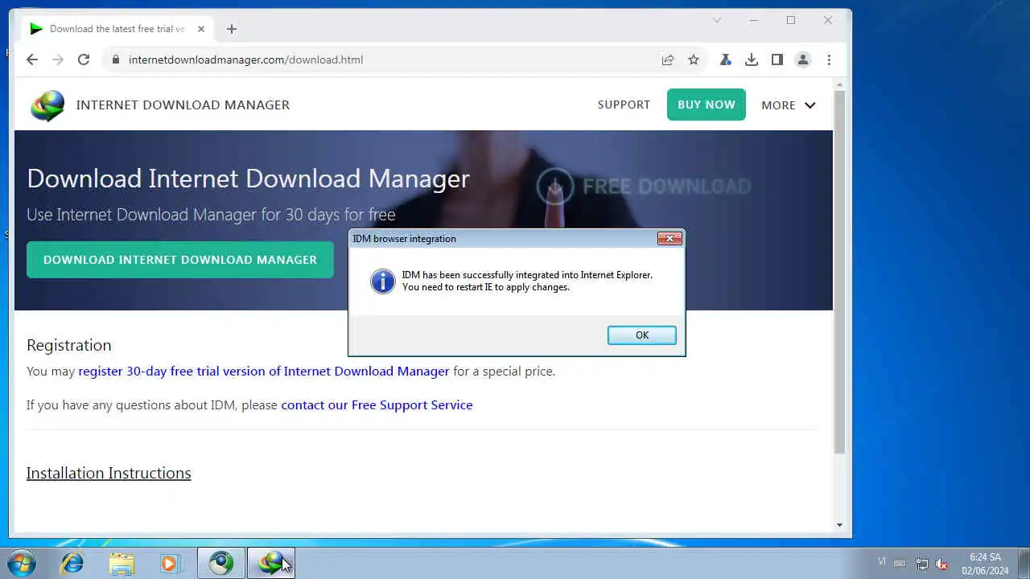Launch Internet Explorer from taskbar

[72, 563]
